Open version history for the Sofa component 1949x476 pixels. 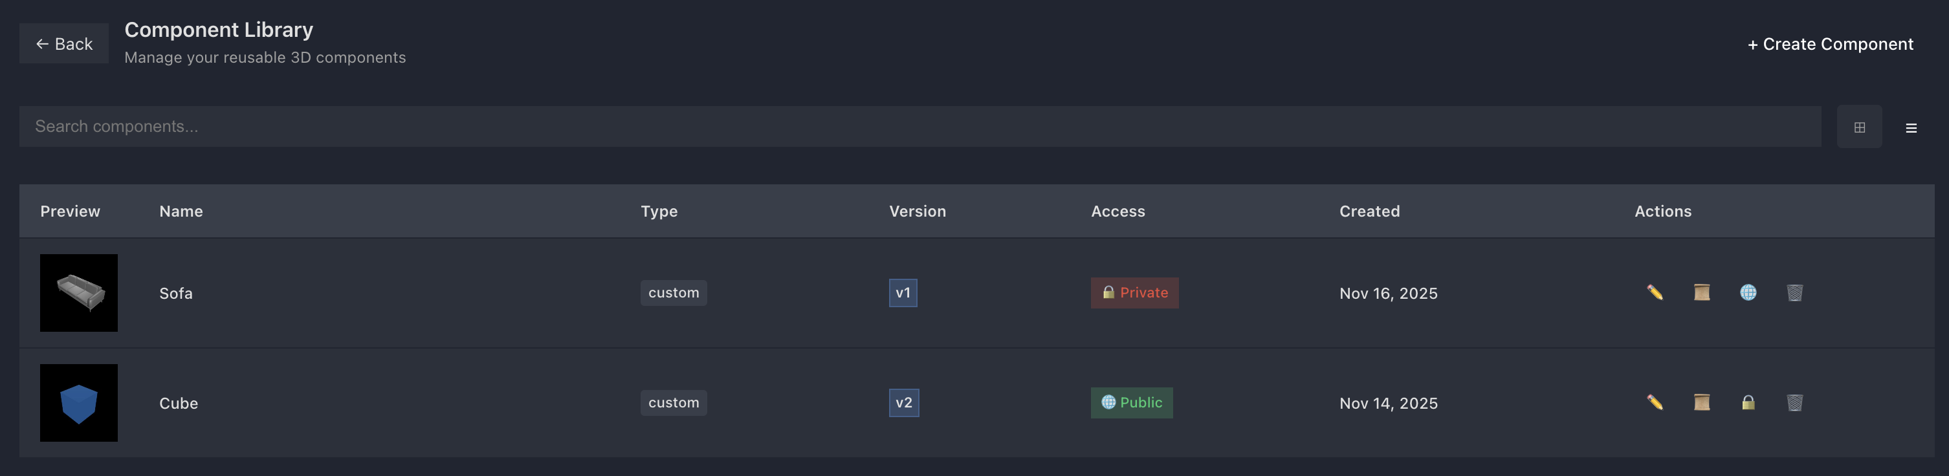[x=1701, y=293]
